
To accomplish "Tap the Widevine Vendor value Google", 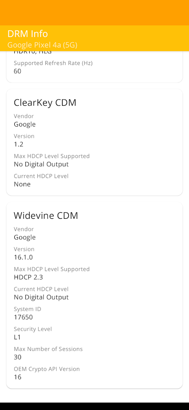I will [24, 237].
